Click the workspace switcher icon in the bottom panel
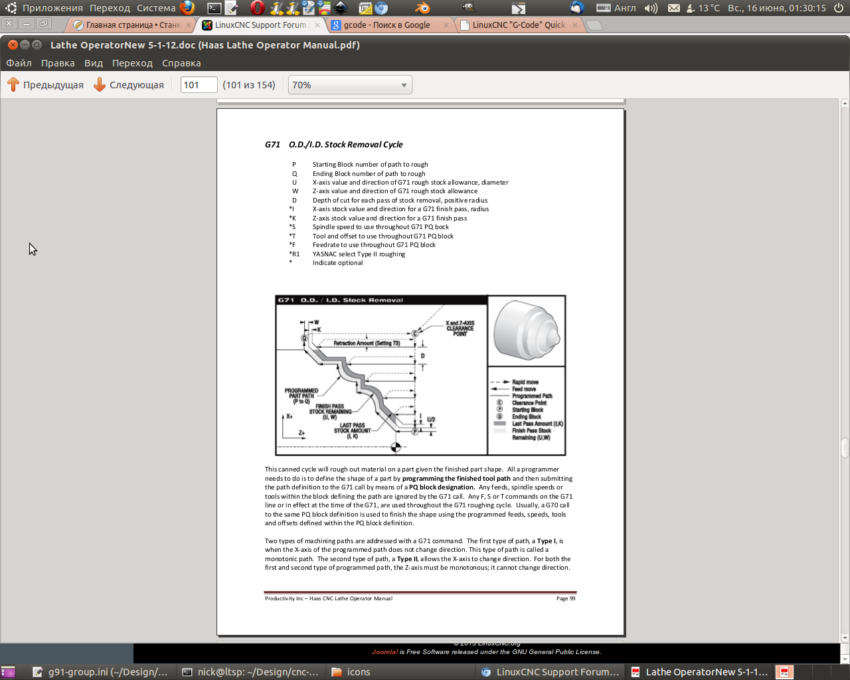The image size is (850, 680). (784, 671)
